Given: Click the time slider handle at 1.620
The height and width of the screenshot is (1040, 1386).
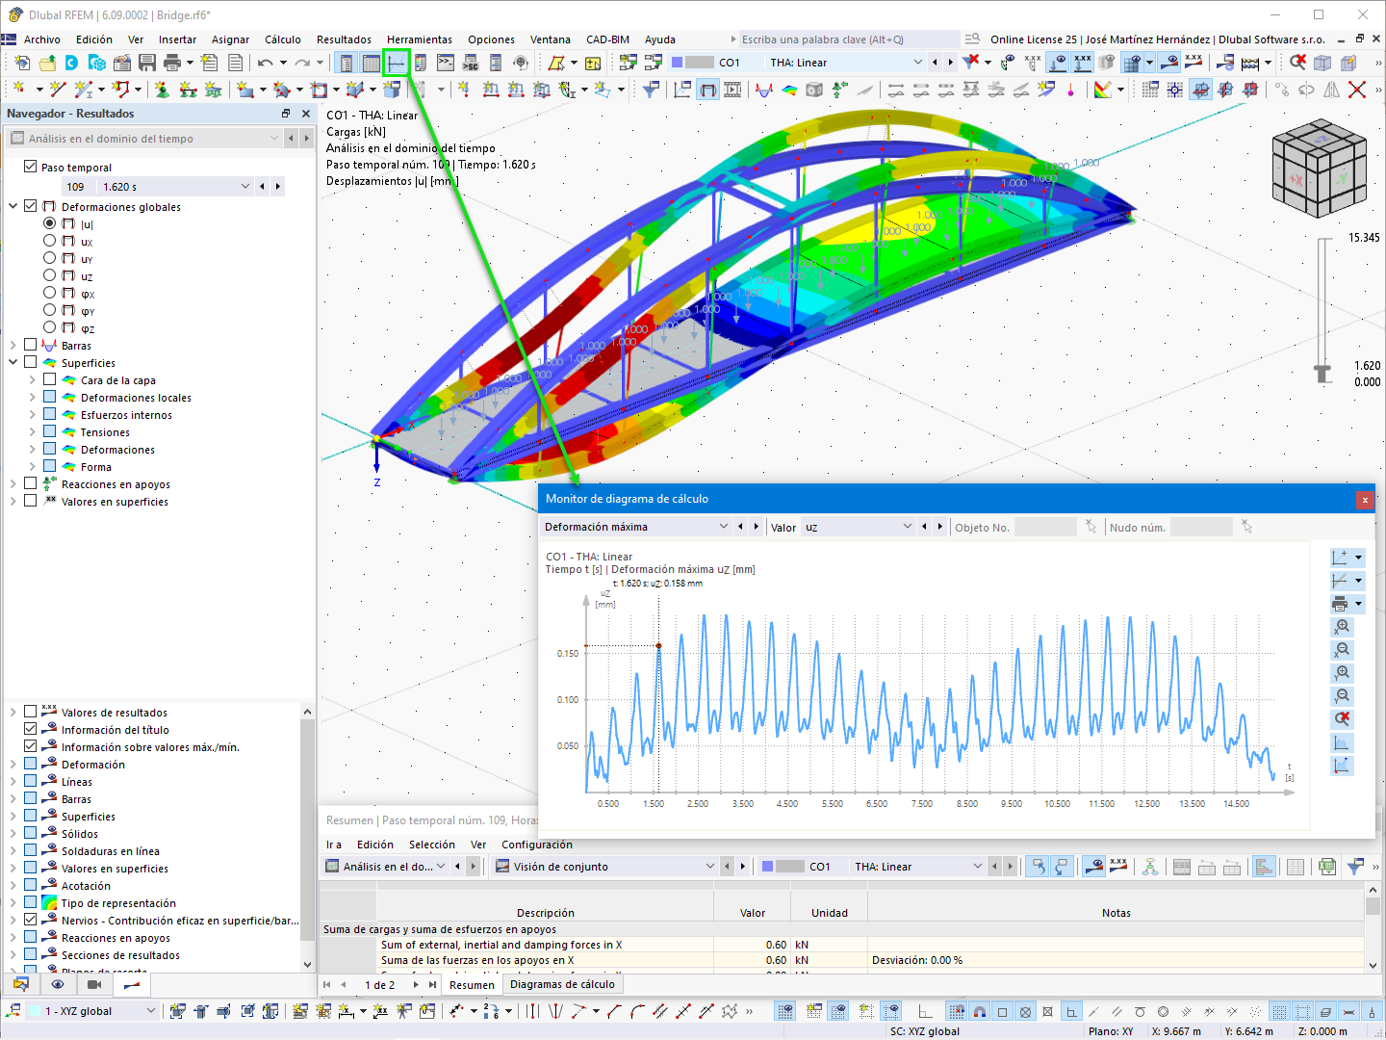Looking at the screenshot, I should tap(1323, 372).
